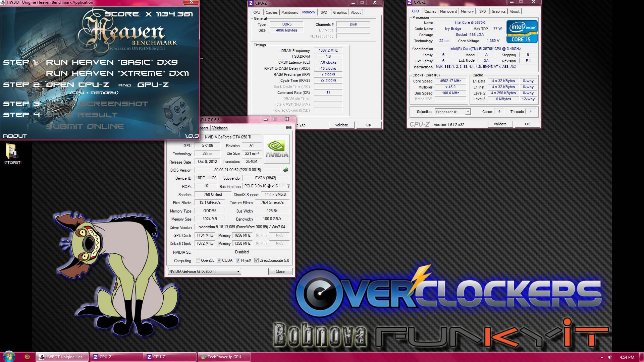This screenshot has height=362, width=644.
Task: Click the About link in Heaven app
Action: tap(15, 136)
